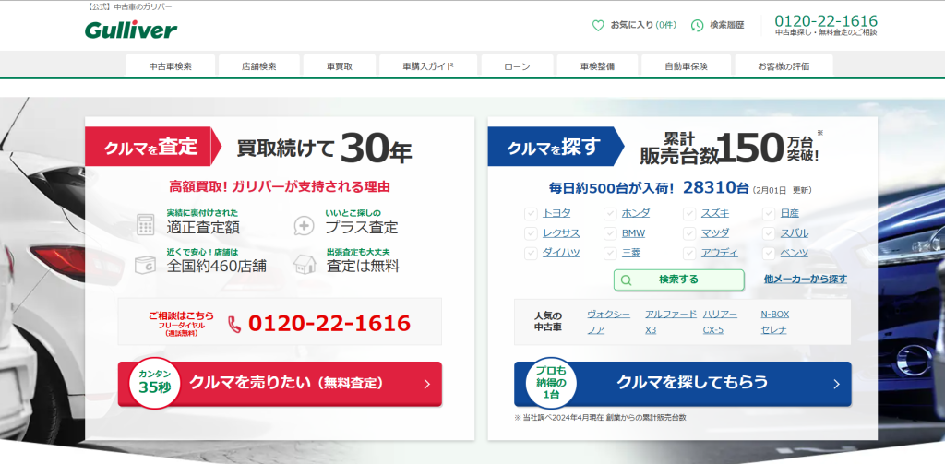Check the BMW checkbox
The image size is (945, 464).
point(610,233)
